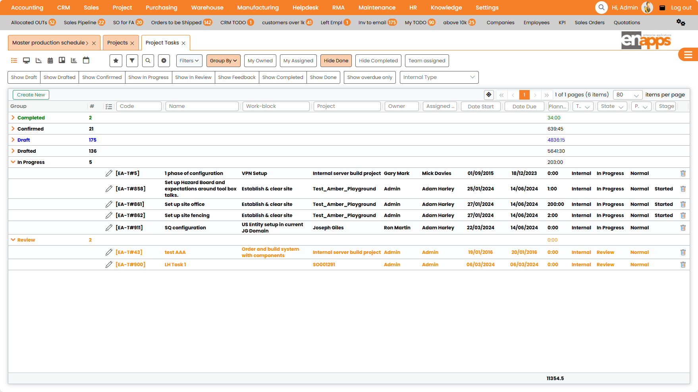Edit task EA-T#858 with pencil icon
698x392 pixels.
pyautogui.click(x=109, y=189)
